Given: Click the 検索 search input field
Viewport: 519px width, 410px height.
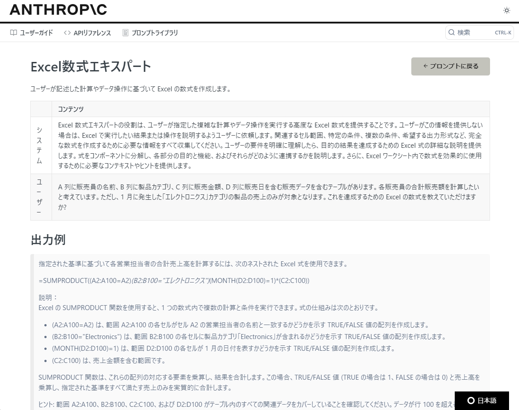Looking at the screenshot, I should pos(466,32).
